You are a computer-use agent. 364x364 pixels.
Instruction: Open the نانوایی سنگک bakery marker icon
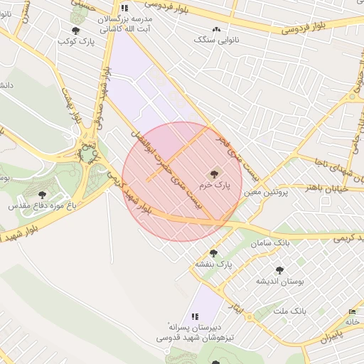tap(216, 30)
